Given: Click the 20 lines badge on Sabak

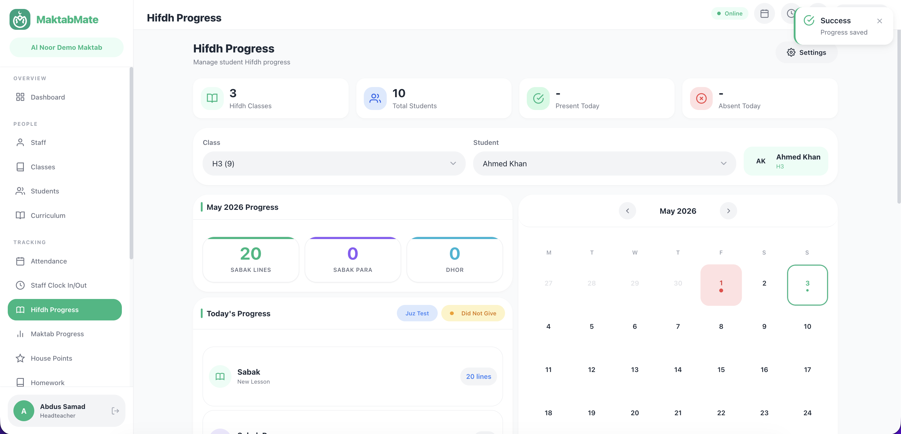Looking at the screenshot, I should pos(479,376).
